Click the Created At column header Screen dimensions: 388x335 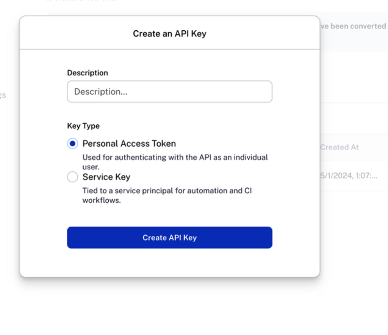coord(339,147)
